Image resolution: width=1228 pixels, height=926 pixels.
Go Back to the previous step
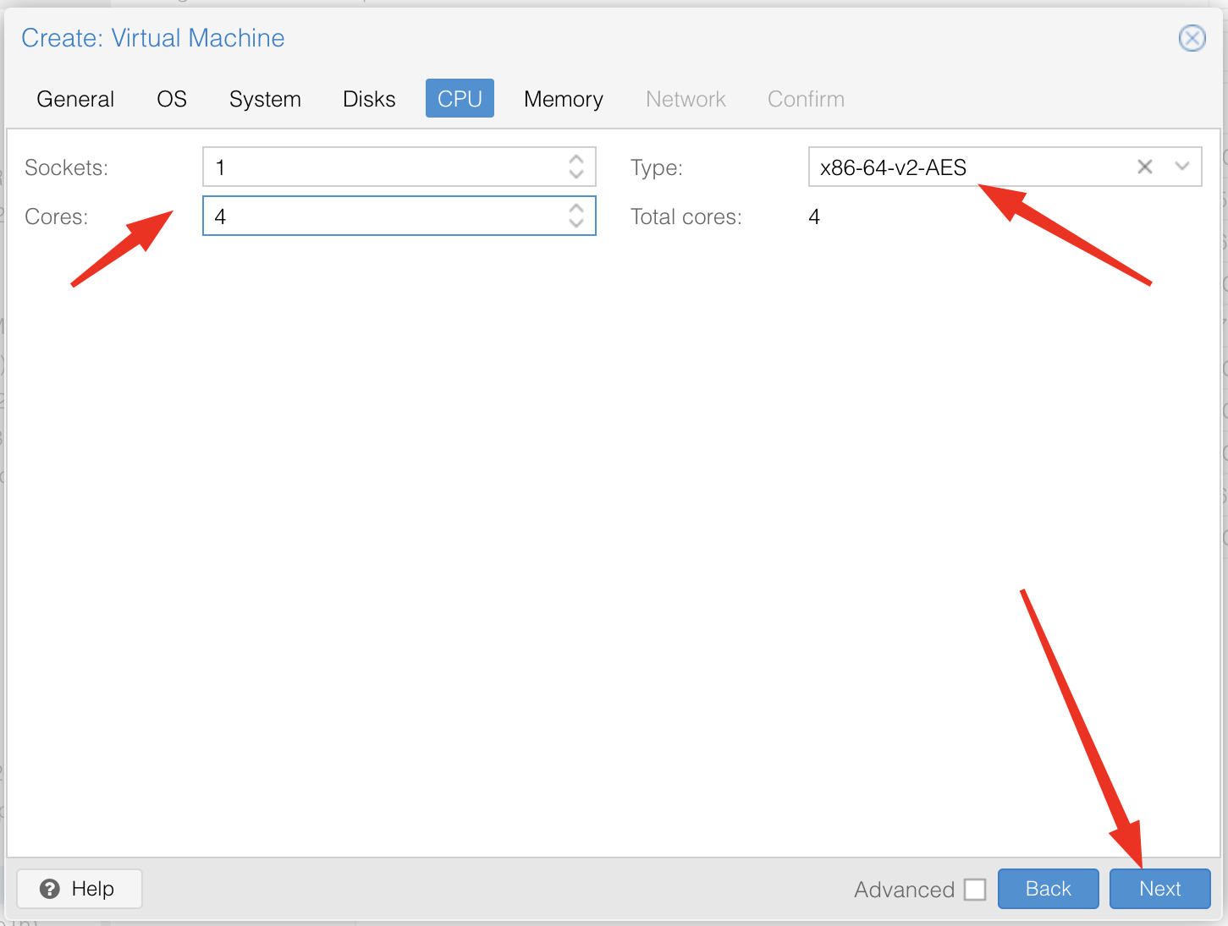1048,889
